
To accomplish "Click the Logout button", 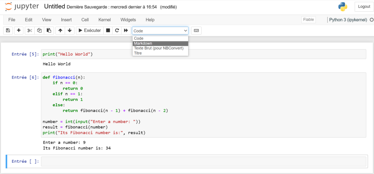I will 364,7.
